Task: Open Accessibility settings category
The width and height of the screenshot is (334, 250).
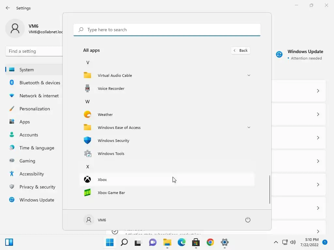Action: [x=34, y=174]
